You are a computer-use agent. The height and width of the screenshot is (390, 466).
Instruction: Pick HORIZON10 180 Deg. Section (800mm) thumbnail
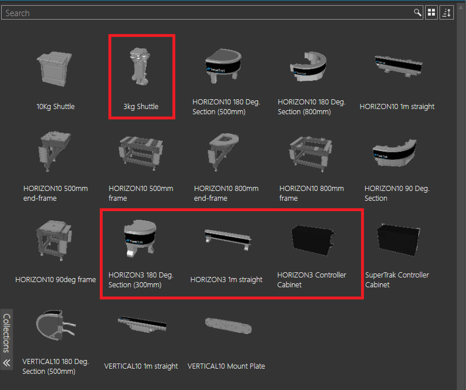click(x=308, y=66)
